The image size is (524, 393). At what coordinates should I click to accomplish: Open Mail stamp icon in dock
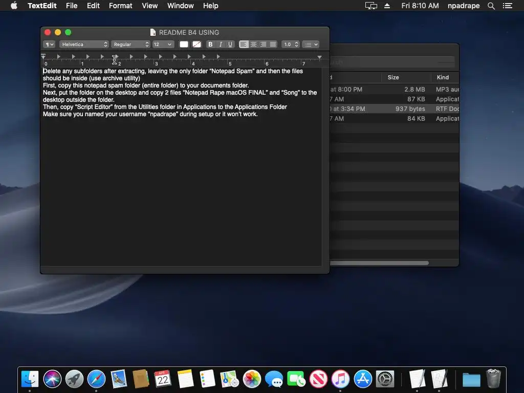coord(119,379)
